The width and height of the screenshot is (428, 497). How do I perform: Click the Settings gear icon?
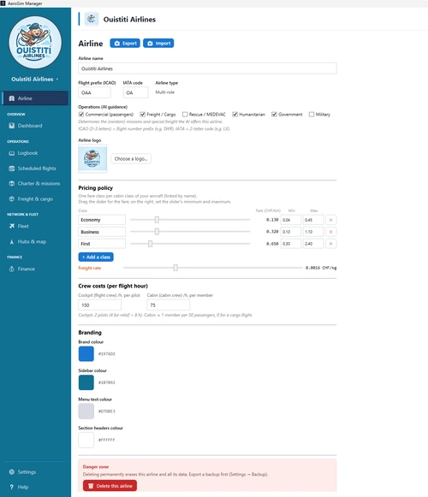click(12, 472)
